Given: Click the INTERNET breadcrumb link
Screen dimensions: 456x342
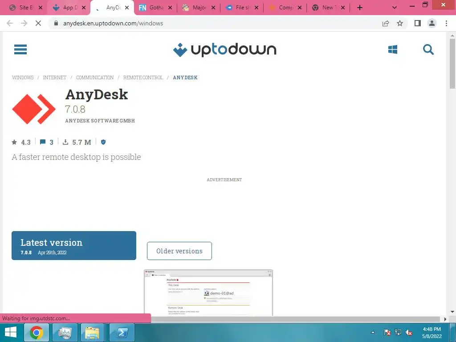Looking at the screenshot, I should (x=55, y=77).
